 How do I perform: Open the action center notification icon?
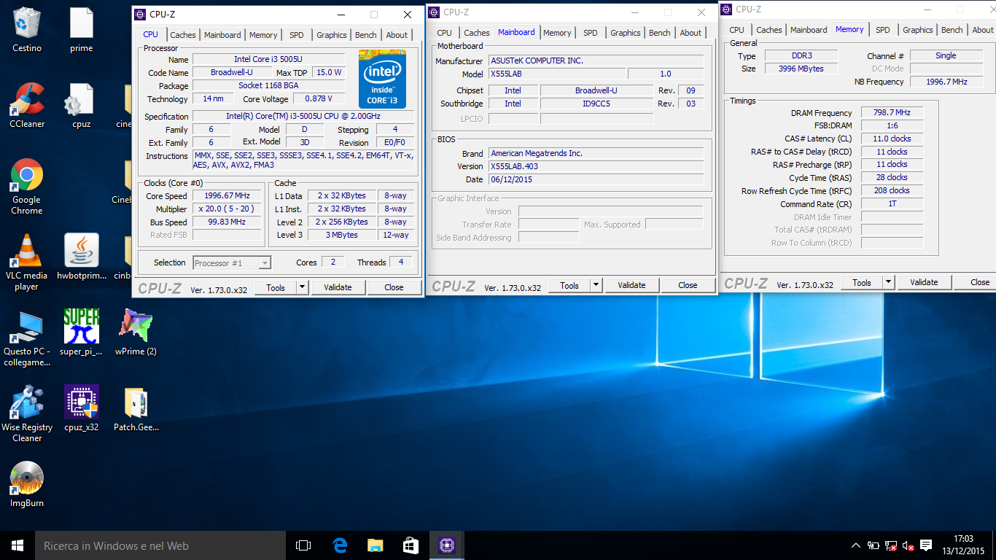point(926,545)
